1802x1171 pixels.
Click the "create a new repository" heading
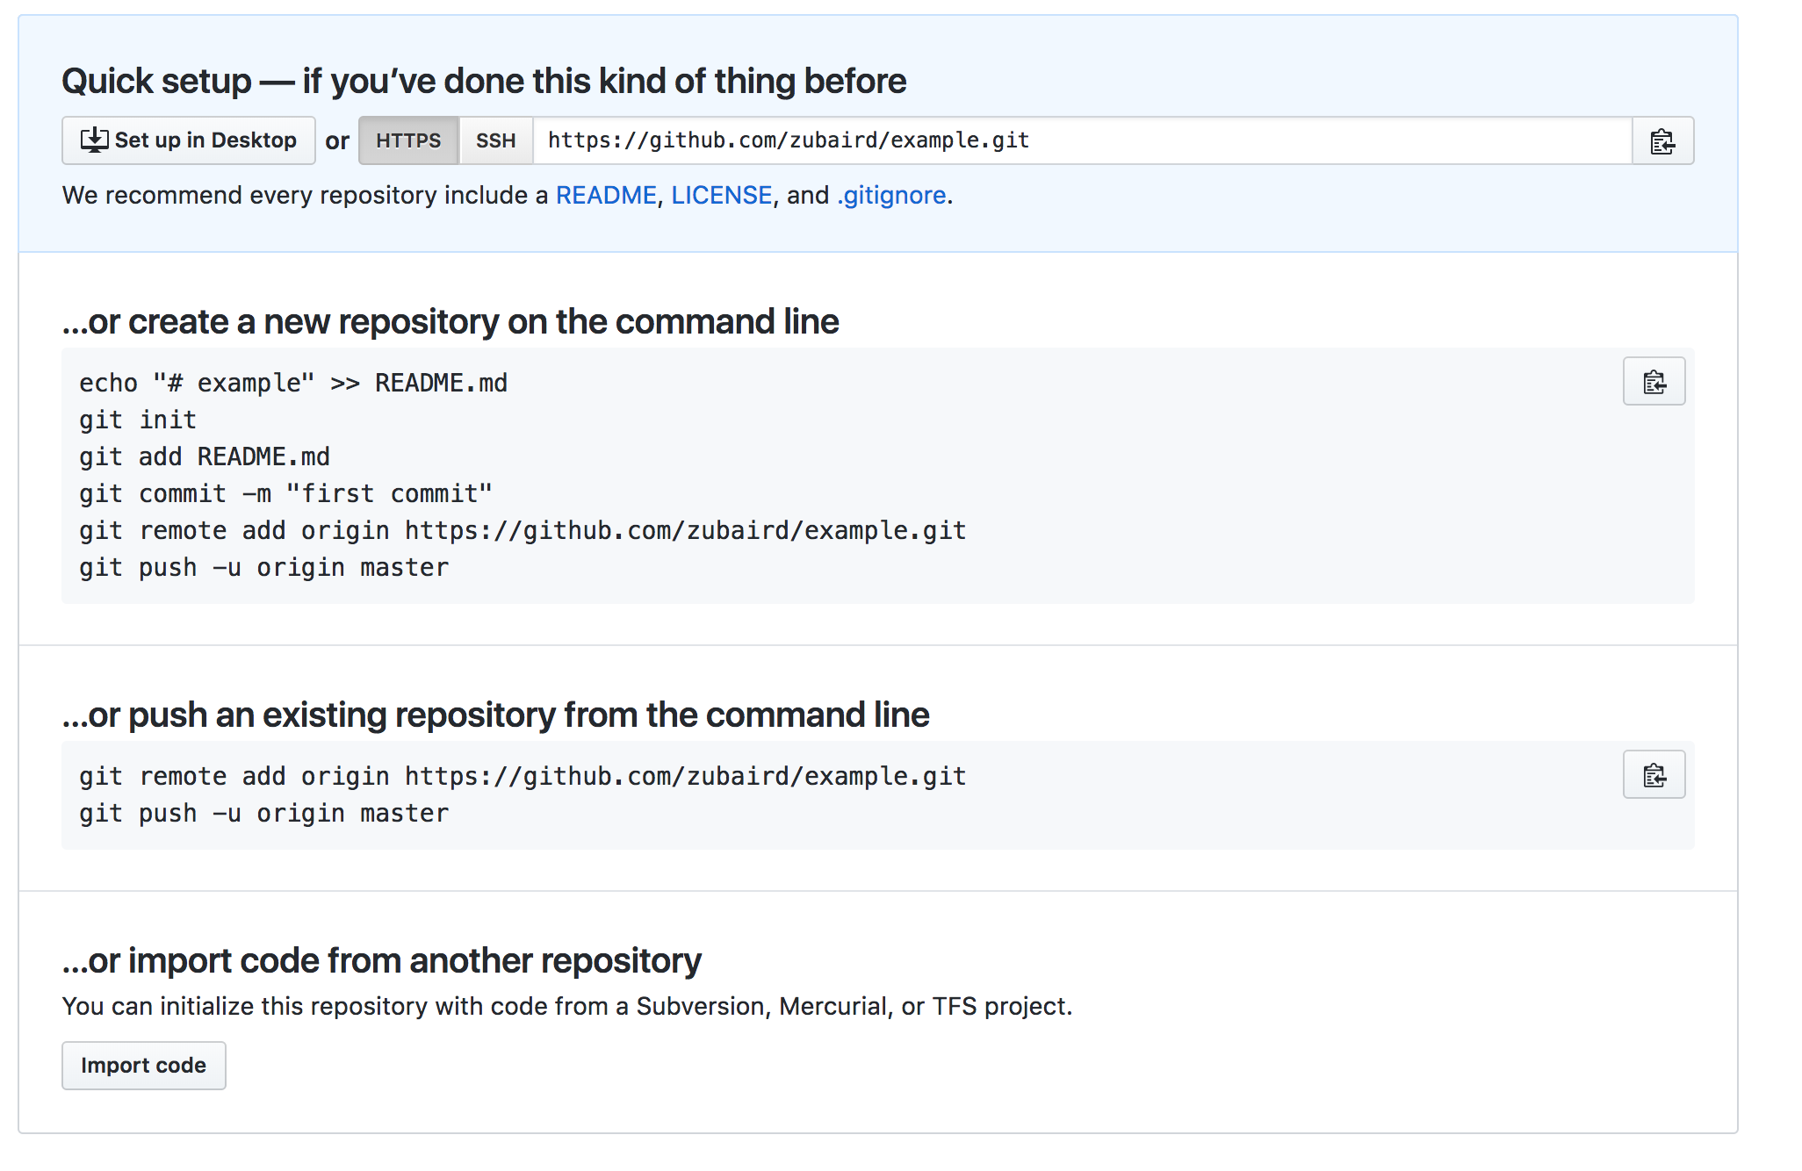[x=450, y=322]
